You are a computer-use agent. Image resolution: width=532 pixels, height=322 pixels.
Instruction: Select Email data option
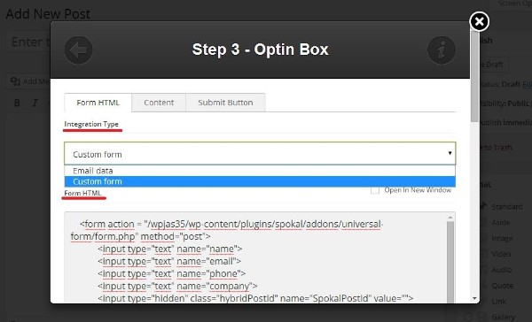coord(260,171)
